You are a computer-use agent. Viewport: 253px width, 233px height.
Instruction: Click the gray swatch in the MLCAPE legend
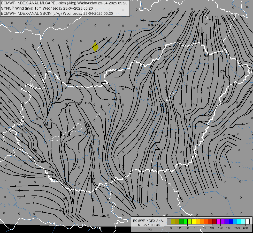(x=169, y=221)
